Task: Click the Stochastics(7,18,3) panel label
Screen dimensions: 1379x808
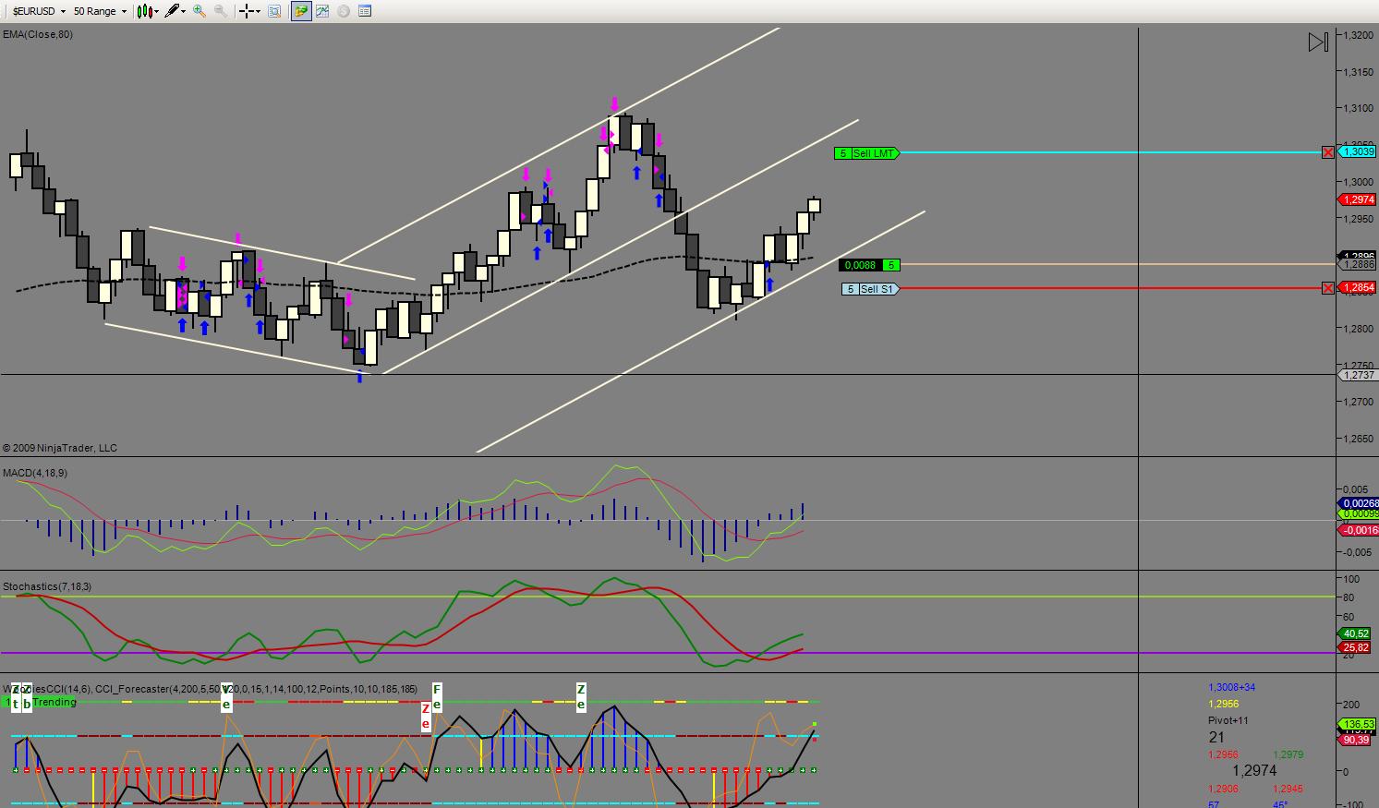Action: pos(47,586)
